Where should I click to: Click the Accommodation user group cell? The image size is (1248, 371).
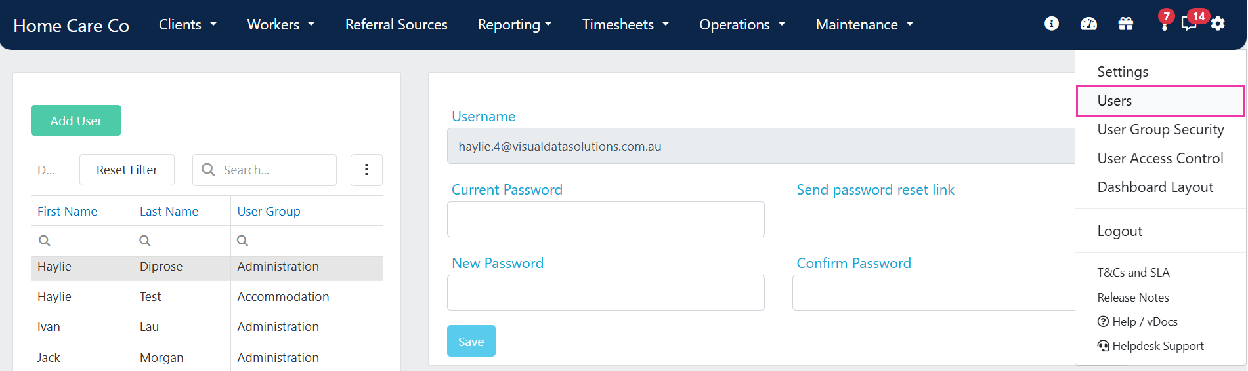click(x=283, y=297)
